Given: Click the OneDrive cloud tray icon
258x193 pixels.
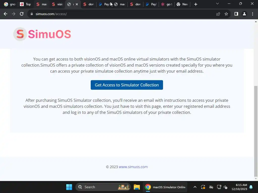Looking at the screenshot, I should tap(211, 187).
